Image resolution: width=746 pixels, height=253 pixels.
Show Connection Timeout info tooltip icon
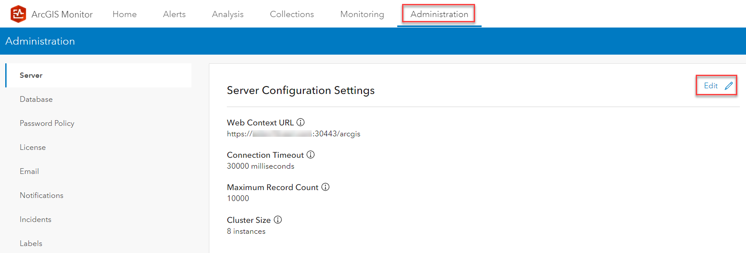[x=311, y=155]
